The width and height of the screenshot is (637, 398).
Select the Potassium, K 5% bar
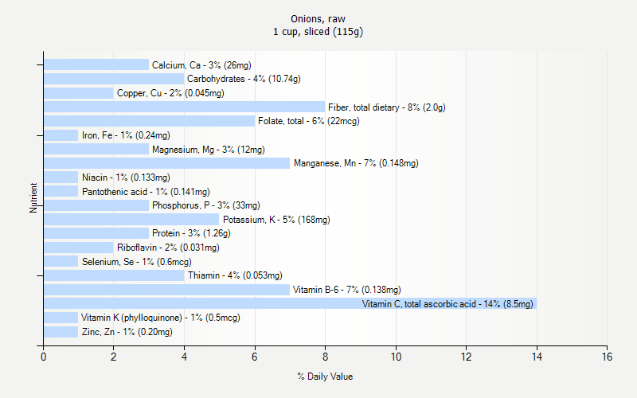[x=131, y=220]
